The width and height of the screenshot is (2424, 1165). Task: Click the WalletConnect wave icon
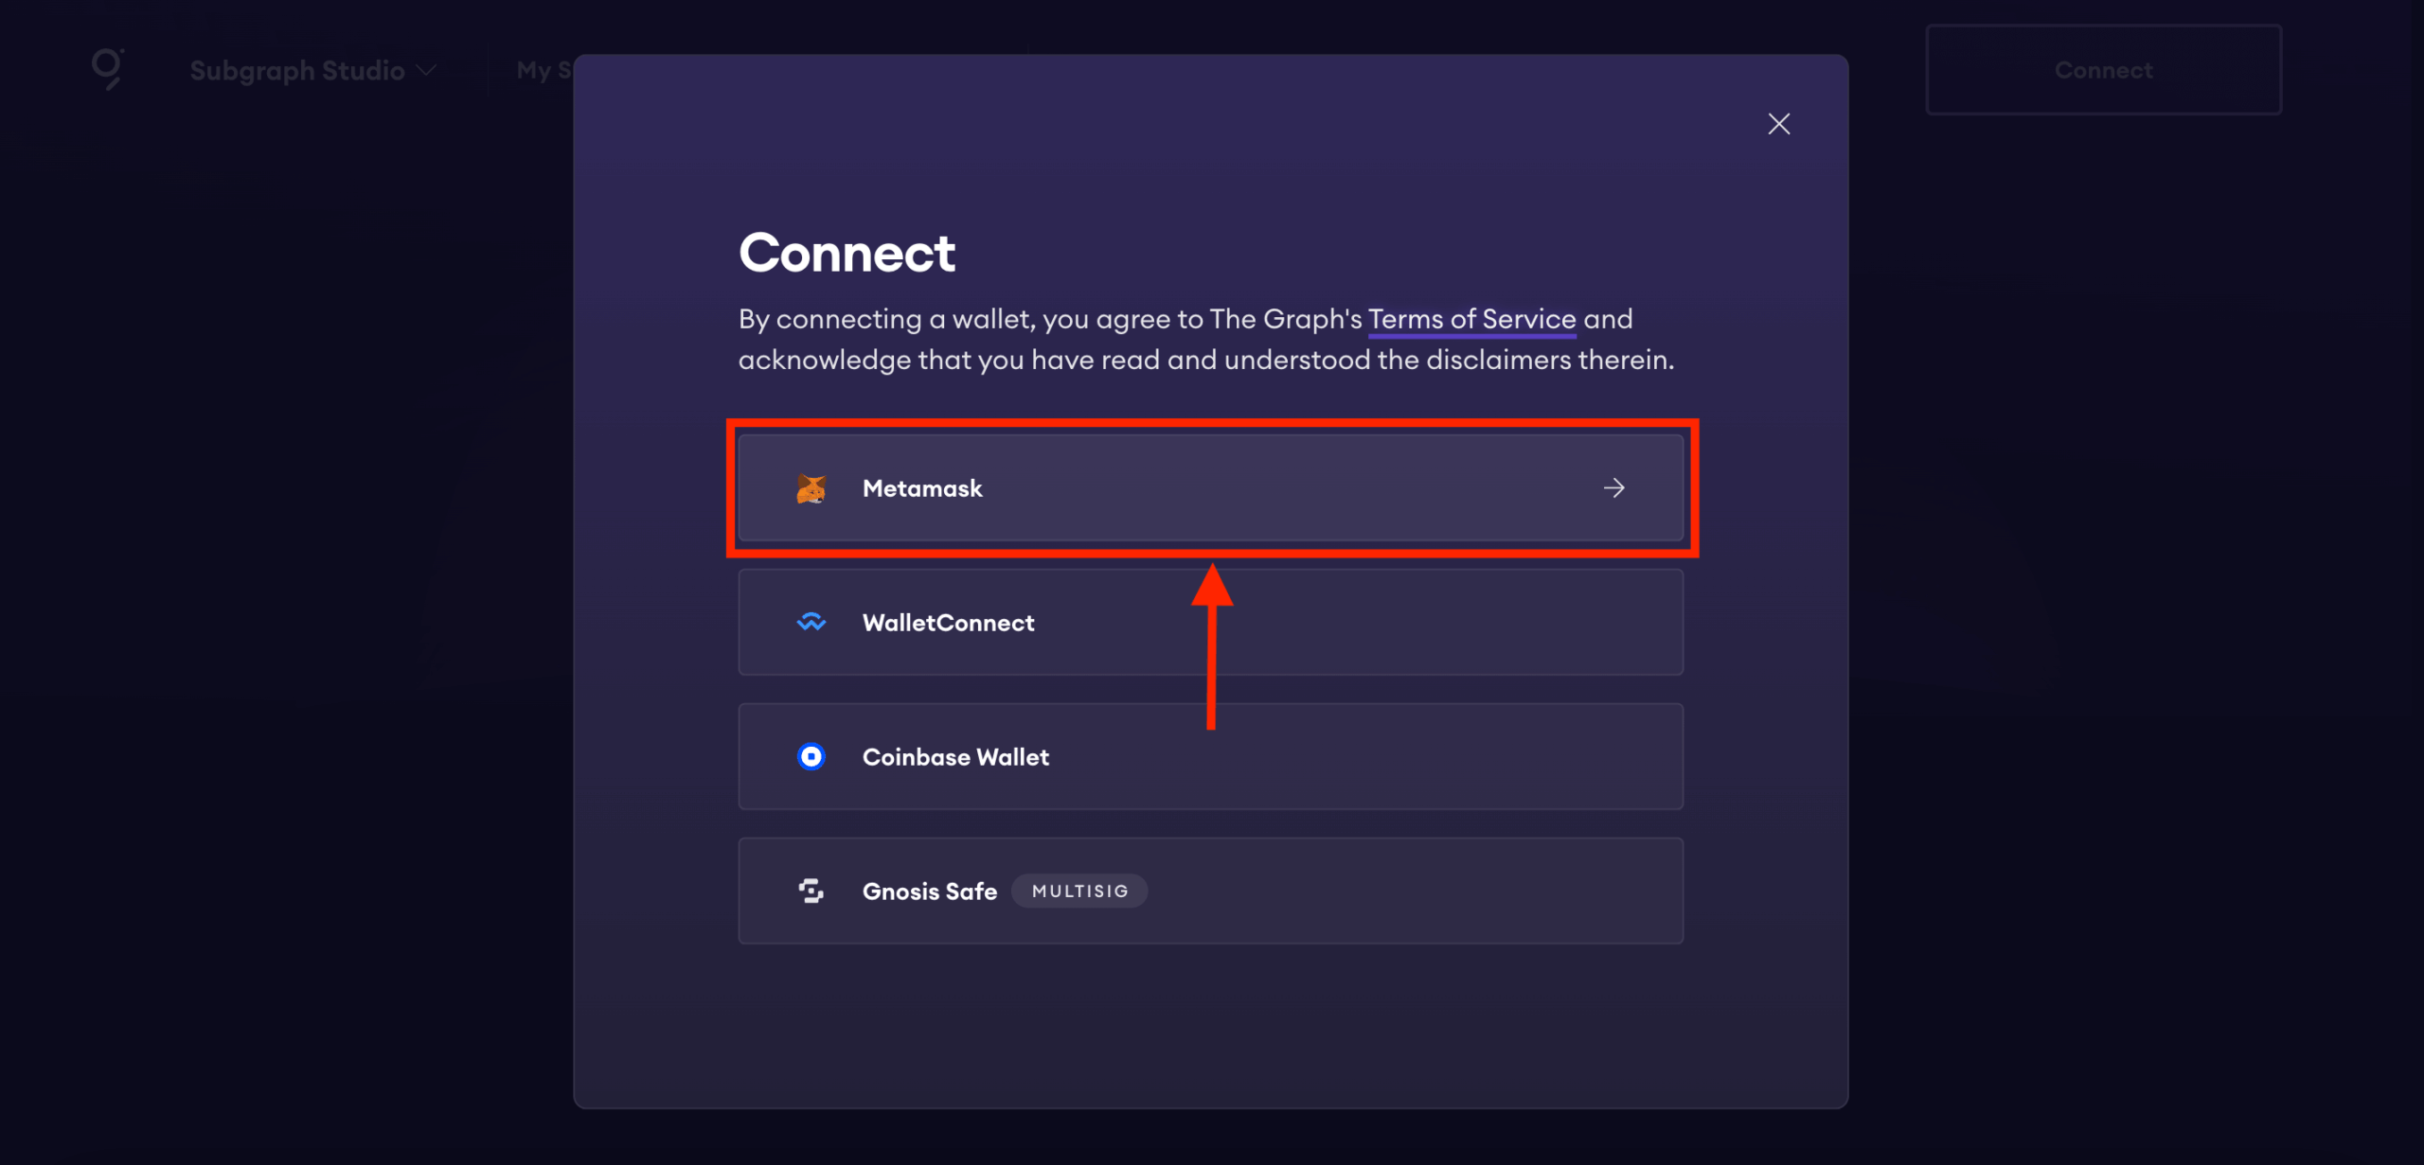pyautogui.click(x=811, y=622)
